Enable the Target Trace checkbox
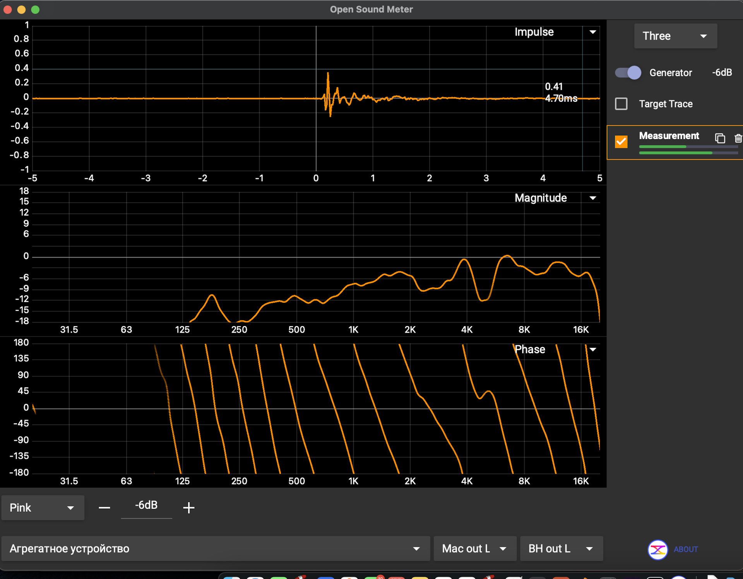743x579 pixels. (621, 104)
